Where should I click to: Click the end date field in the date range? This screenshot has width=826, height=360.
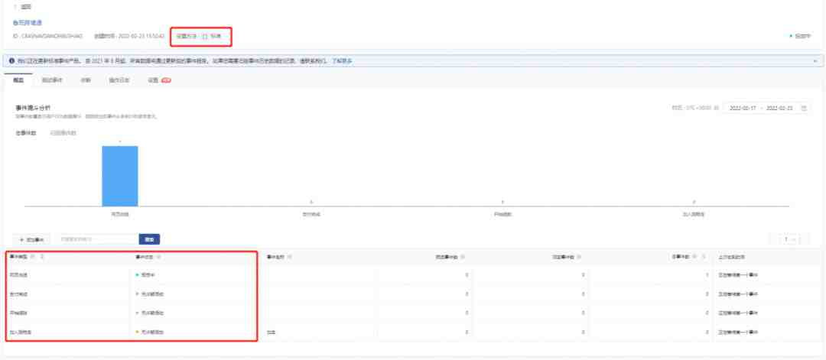pyautogui.click(x=779, y=108)
